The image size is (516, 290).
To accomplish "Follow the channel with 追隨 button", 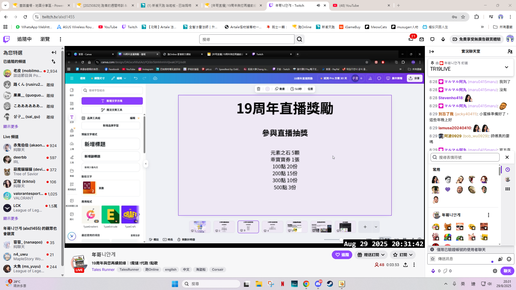I will point(342,255).
